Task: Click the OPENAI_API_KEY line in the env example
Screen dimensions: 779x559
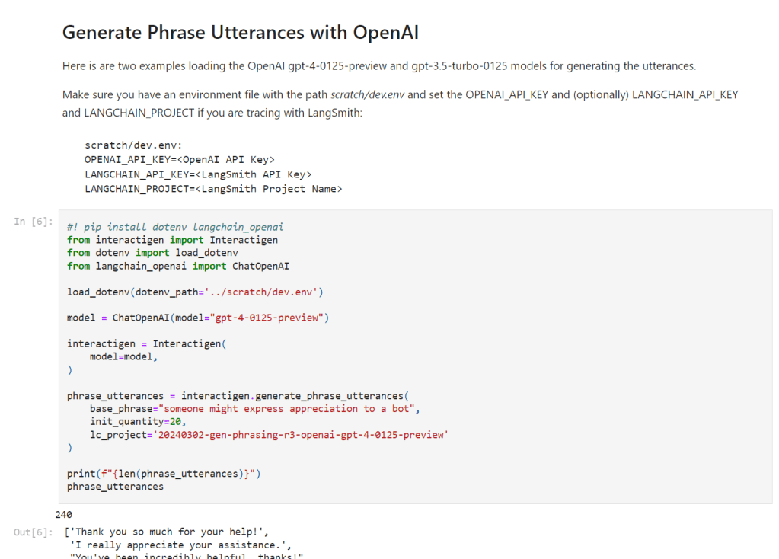Action: pyautogui.click(x=179, y=159)
